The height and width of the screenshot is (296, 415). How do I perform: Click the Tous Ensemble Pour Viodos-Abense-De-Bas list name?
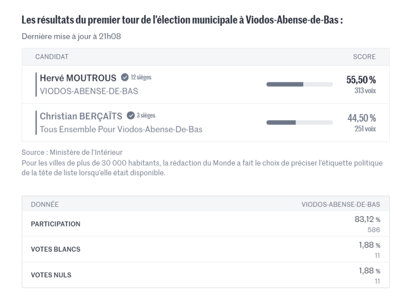(x=121, y=130)
